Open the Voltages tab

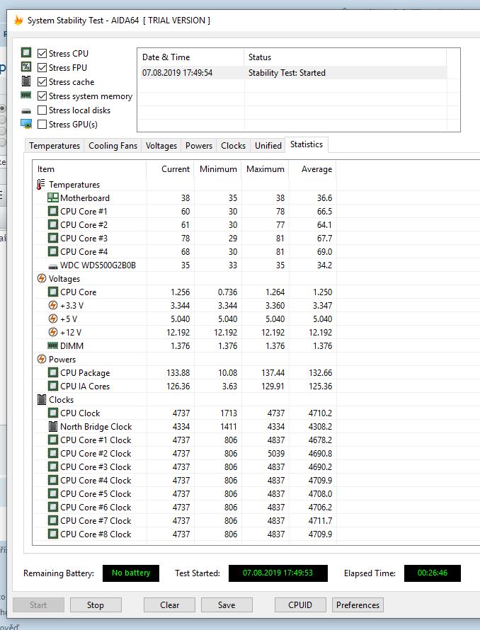[161, 146]
